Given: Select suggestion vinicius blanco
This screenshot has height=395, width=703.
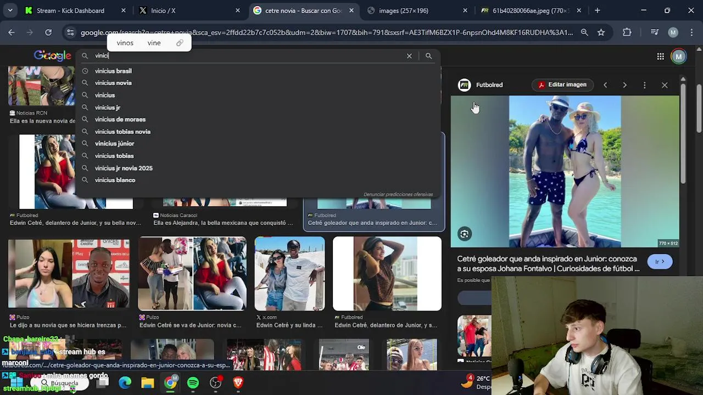Looking at the screenshot, I should pos(258,180).
